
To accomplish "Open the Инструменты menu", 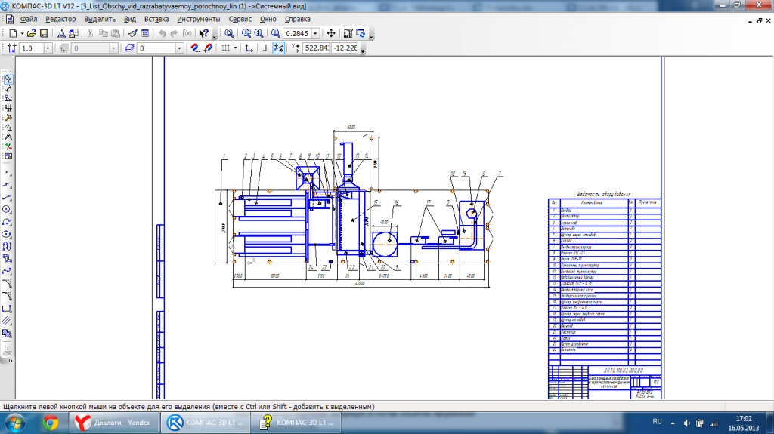I will (x=199, y=19).
